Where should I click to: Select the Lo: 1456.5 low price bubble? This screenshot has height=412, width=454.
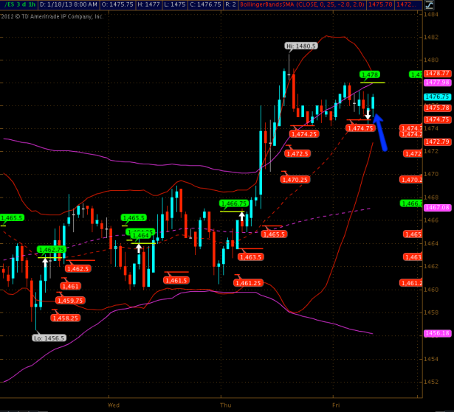click(x=49, y=338)
